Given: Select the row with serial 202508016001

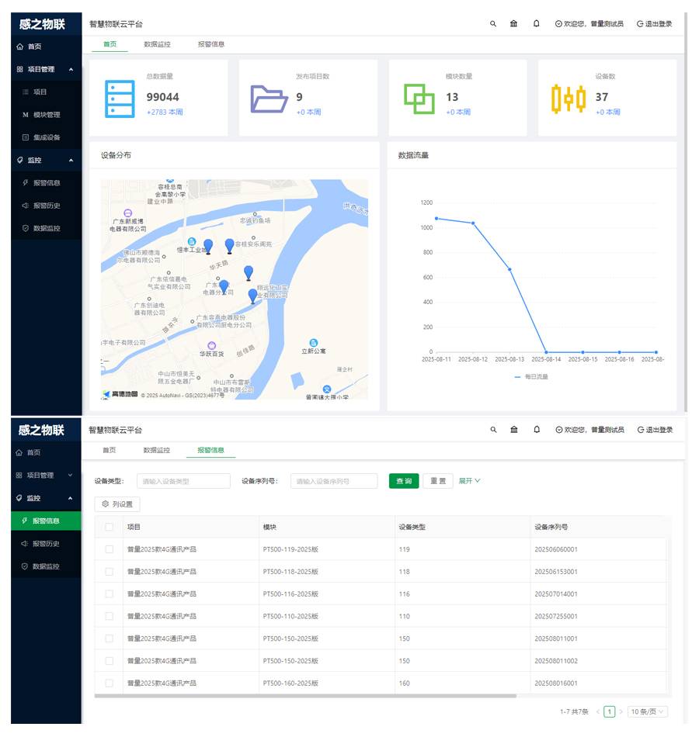Looking at the screenshot, I should click(109, 683).
